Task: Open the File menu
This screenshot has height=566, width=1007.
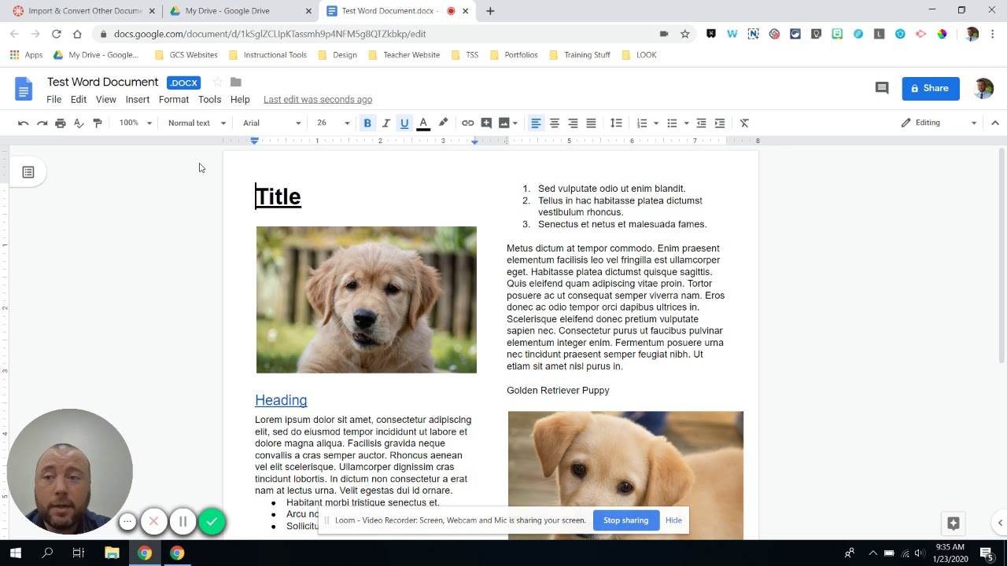Action: [53, 100]
